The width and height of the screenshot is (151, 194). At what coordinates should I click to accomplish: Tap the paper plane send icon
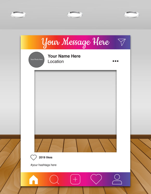point(122,42)
